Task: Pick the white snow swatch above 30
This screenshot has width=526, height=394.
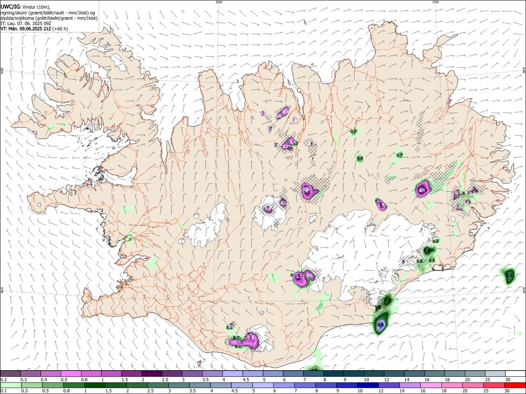Action: (515, 374)
